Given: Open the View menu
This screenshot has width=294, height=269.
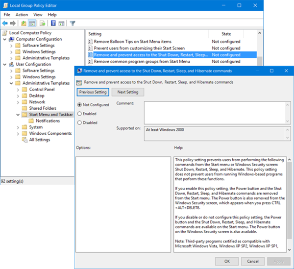Looking at the screenshot, I should point(38,15).
